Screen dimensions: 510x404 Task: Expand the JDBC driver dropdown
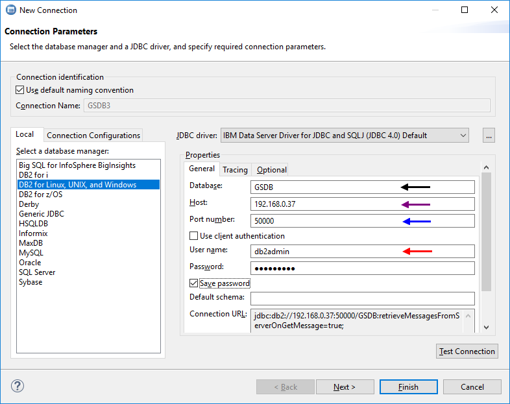click(462, 136)
